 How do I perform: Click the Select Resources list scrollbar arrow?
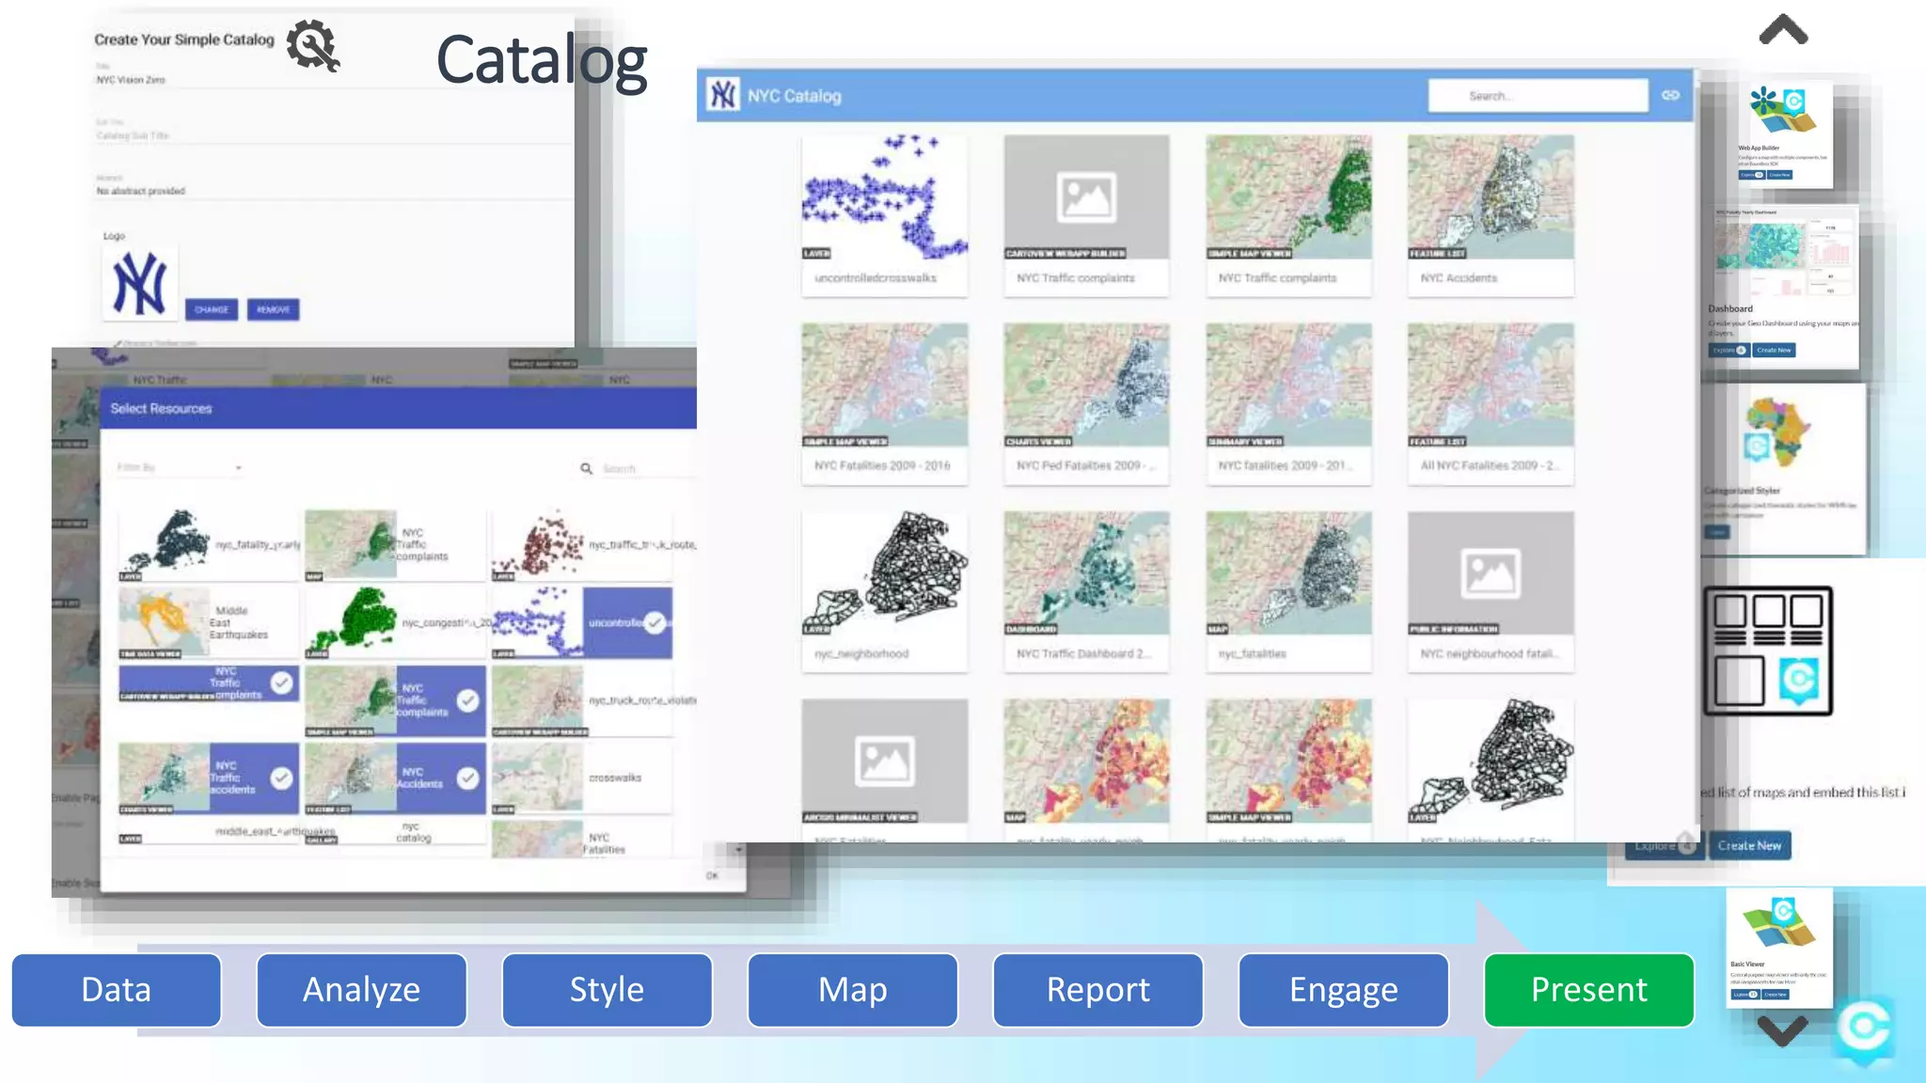(738, 850)
